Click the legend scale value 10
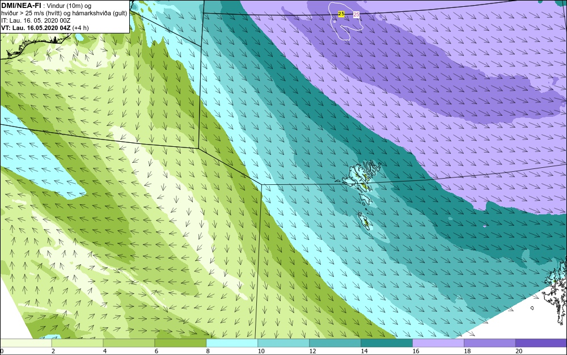 pyautogui.click(x=261, y=351)
